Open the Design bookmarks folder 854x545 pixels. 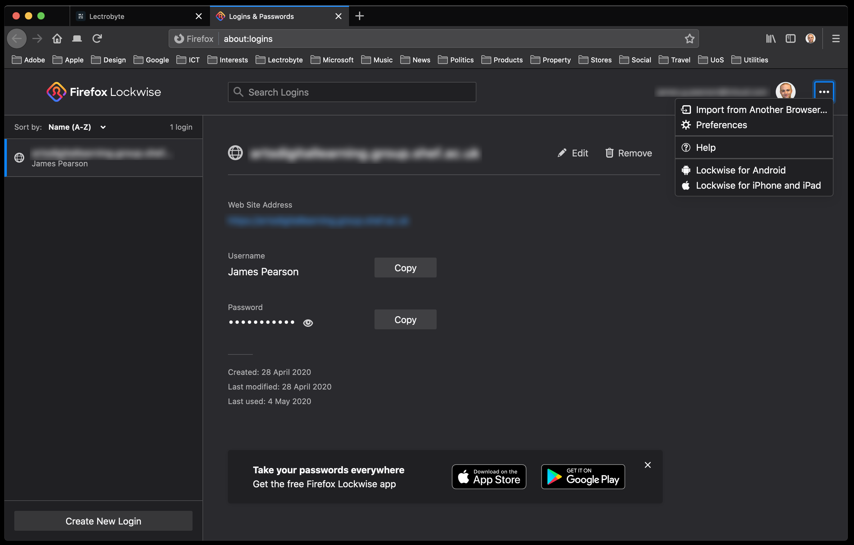tap(108, 60)
